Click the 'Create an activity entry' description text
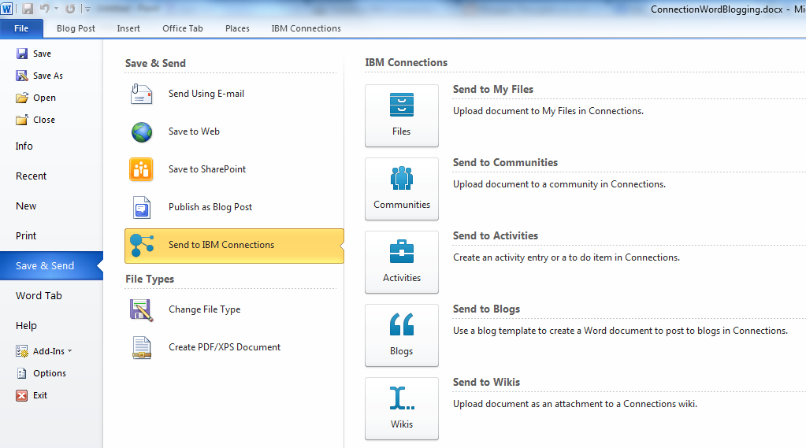Image resolution: width=806 pixels, height=448 pixels. [x=566, y=257]
